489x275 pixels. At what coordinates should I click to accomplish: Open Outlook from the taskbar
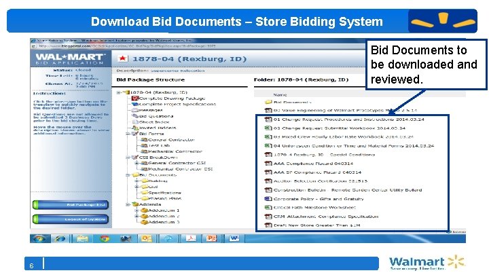(147, 238)
